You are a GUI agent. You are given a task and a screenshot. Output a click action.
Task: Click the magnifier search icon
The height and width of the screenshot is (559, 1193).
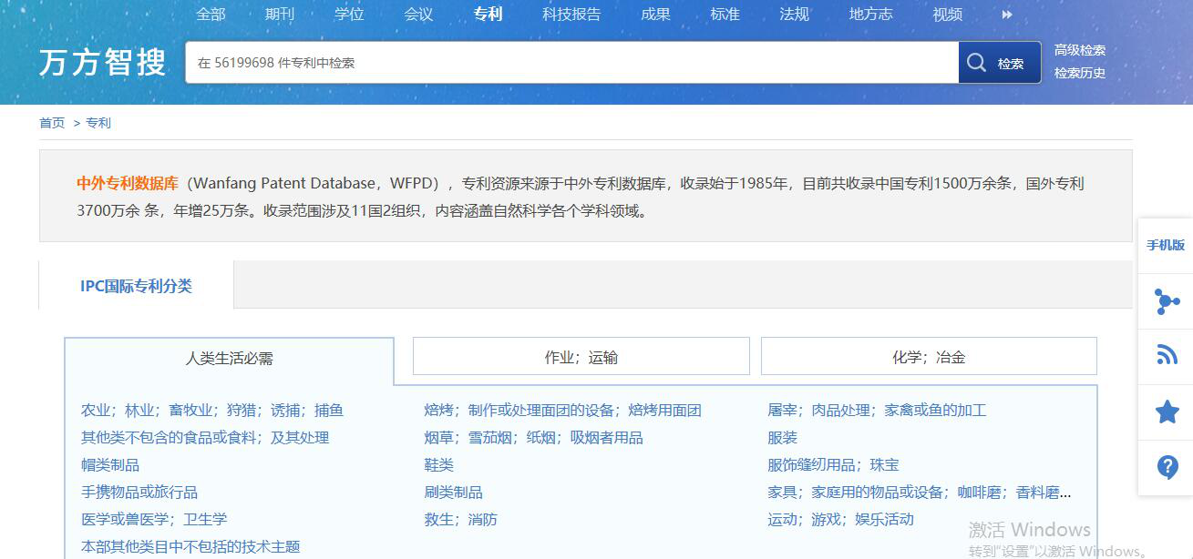point(976,63)
